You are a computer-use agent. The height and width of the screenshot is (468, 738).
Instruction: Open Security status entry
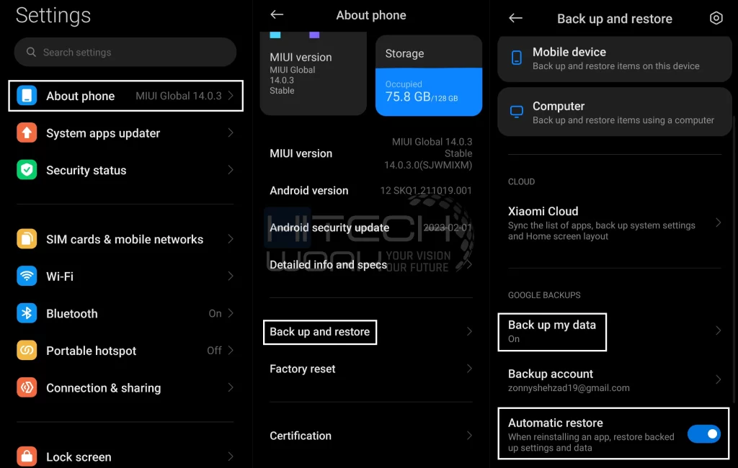(125, 170)
